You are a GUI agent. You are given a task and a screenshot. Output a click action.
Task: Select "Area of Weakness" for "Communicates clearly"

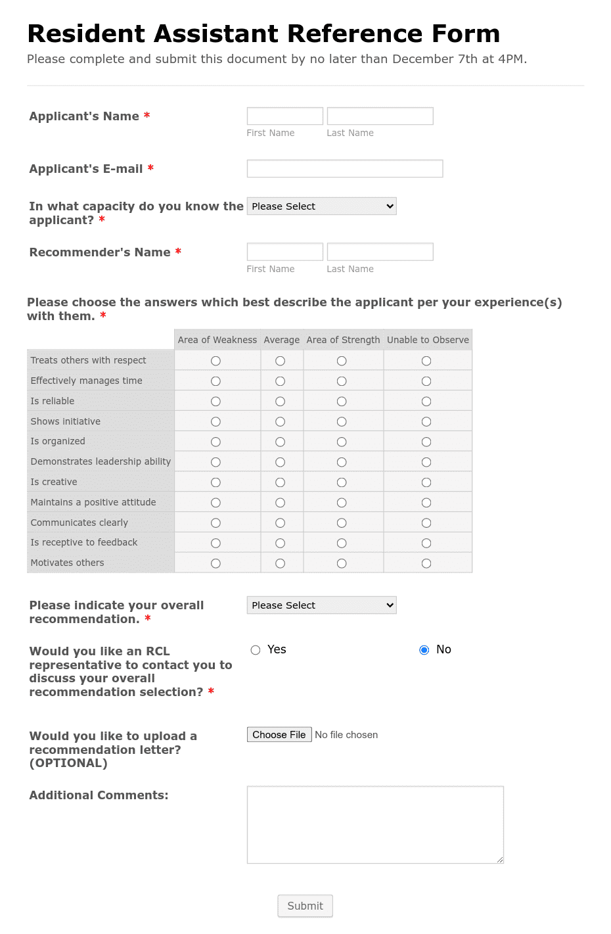[215, 523]
